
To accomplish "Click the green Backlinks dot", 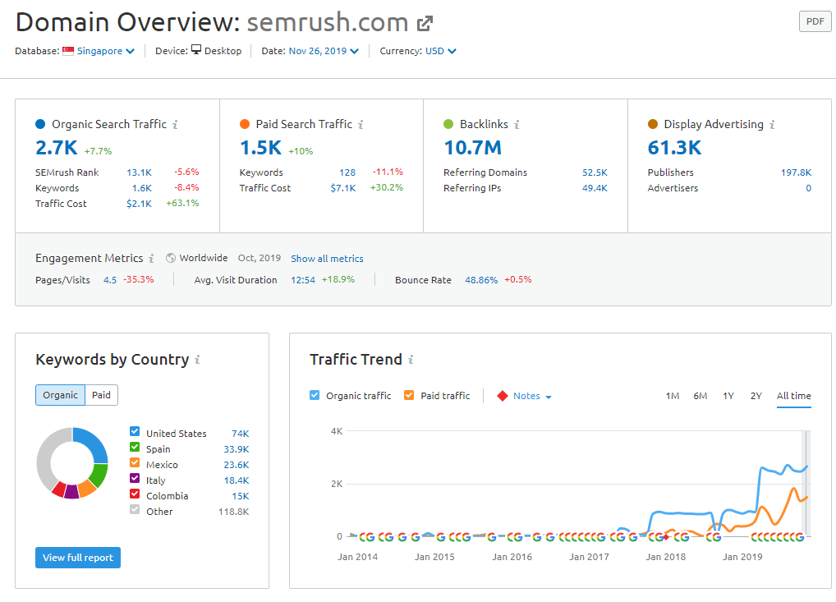I will tap(448, 124).
